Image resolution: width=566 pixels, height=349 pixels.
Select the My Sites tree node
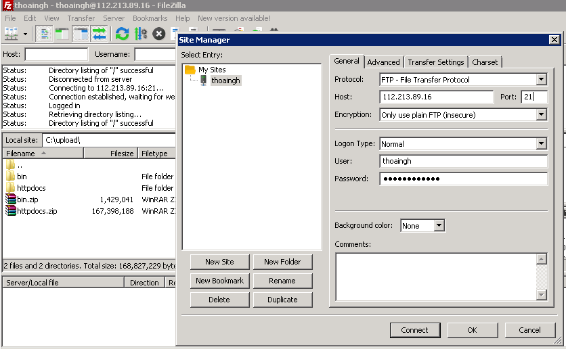pos(212,70)
